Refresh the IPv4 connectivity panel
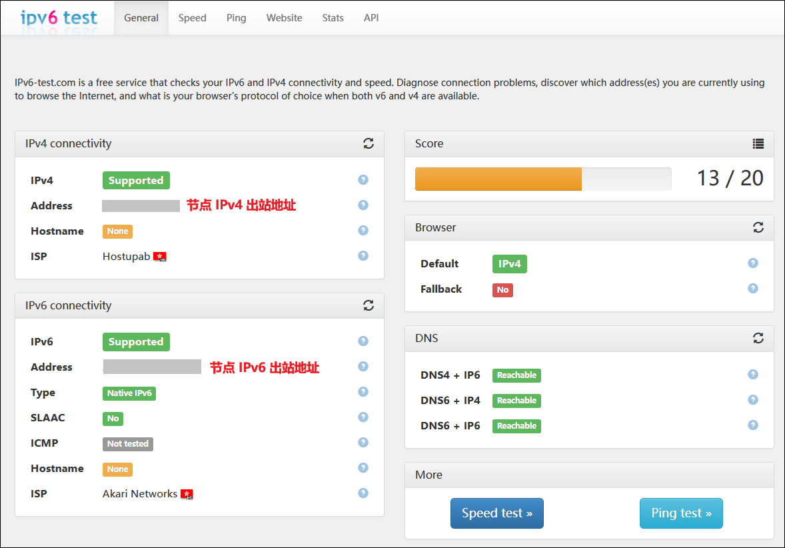Screen dimensions: 785x548 pos(369,144)
